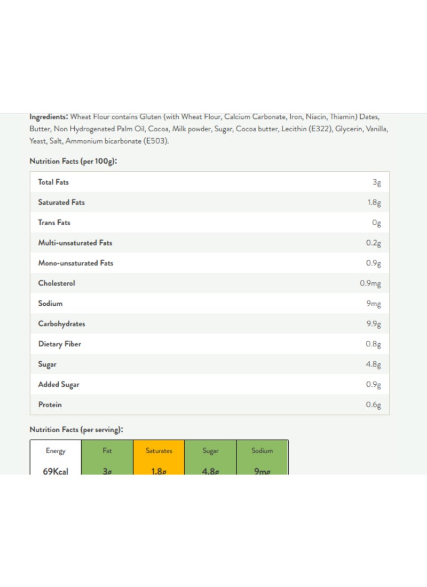This screenshot has height=587, width=427.
Task: Select the Cholesterol row
Action: [210, 283]
